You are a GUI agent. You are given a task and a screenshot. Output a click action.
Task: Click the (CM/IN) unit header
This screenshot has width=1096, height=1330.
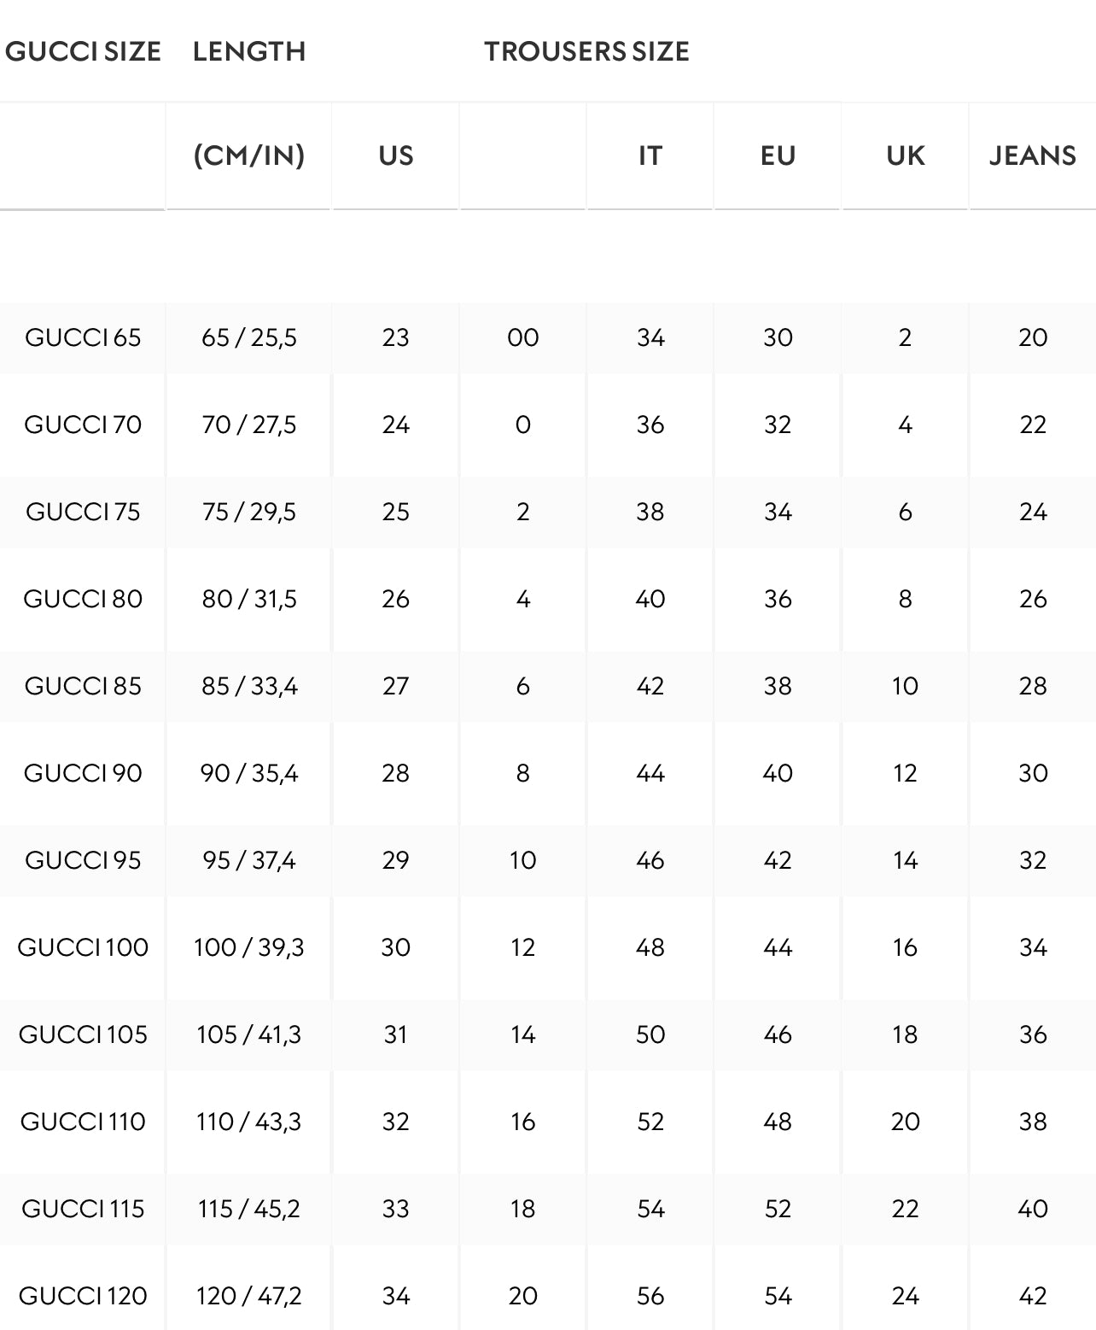click(x=249, y=155)
